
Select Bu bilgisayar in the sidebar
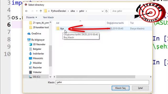[x=36, y=40]
